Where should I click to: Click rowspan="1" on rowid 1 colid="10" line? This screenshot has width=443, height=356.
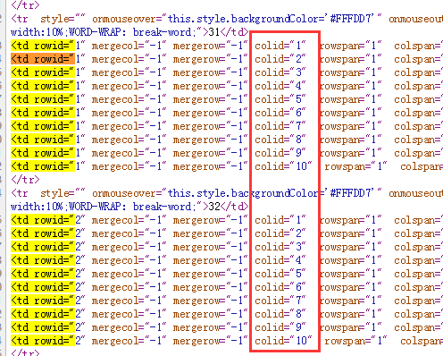(355, 166)
